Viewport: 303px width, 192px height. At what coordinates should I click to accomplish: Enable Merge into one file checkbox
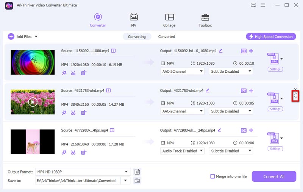(x=213, y=176)
